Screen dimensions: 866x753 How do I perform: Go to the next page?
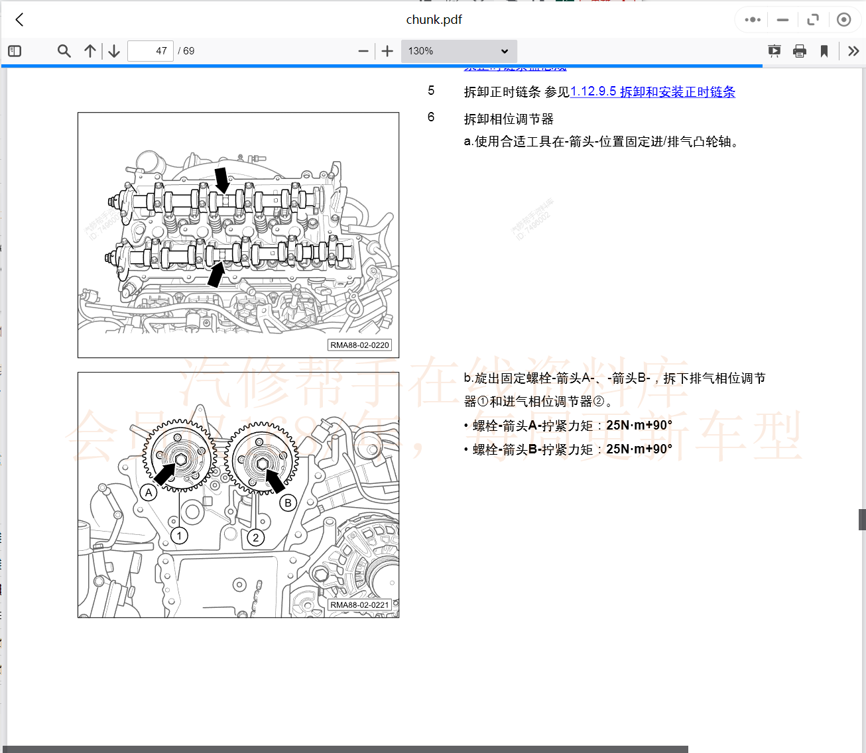point(113,50)
